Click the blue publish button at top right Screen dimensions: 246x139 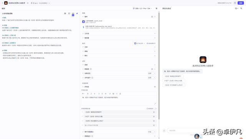click(241, 3)
